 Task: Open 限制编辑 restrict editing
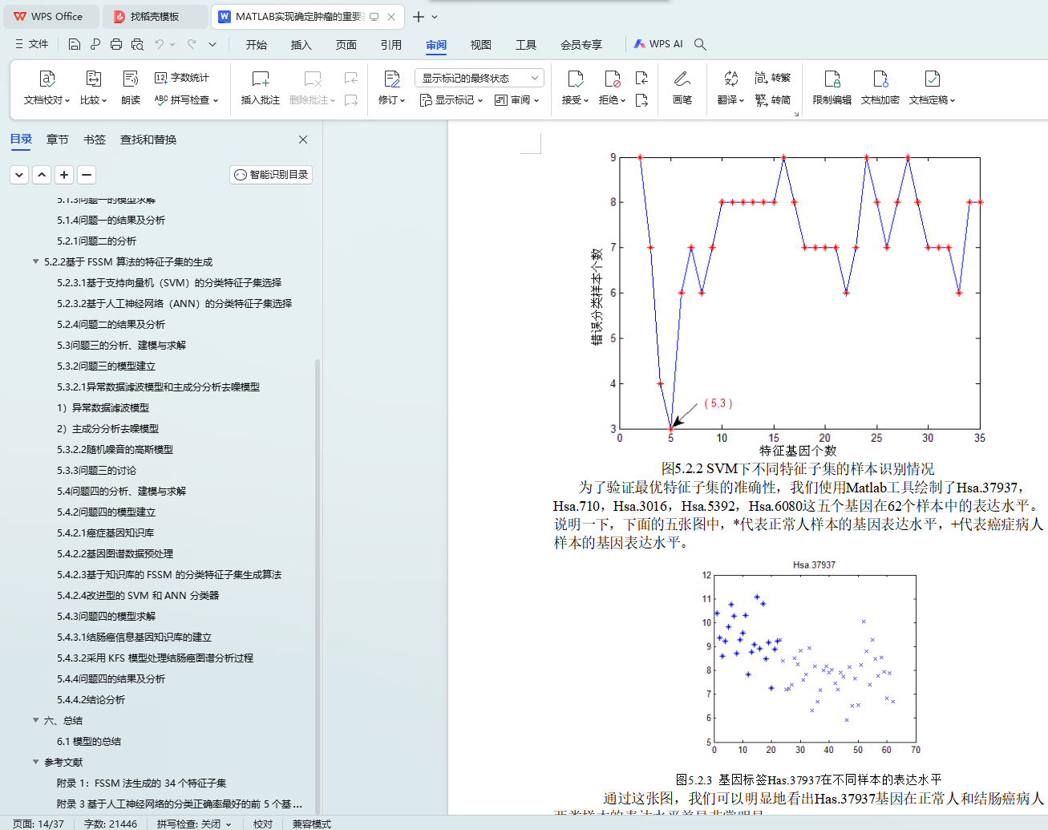pos(832,87)
